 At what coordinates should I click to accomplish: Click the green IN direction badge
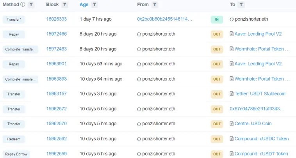[x=217, y=19]
